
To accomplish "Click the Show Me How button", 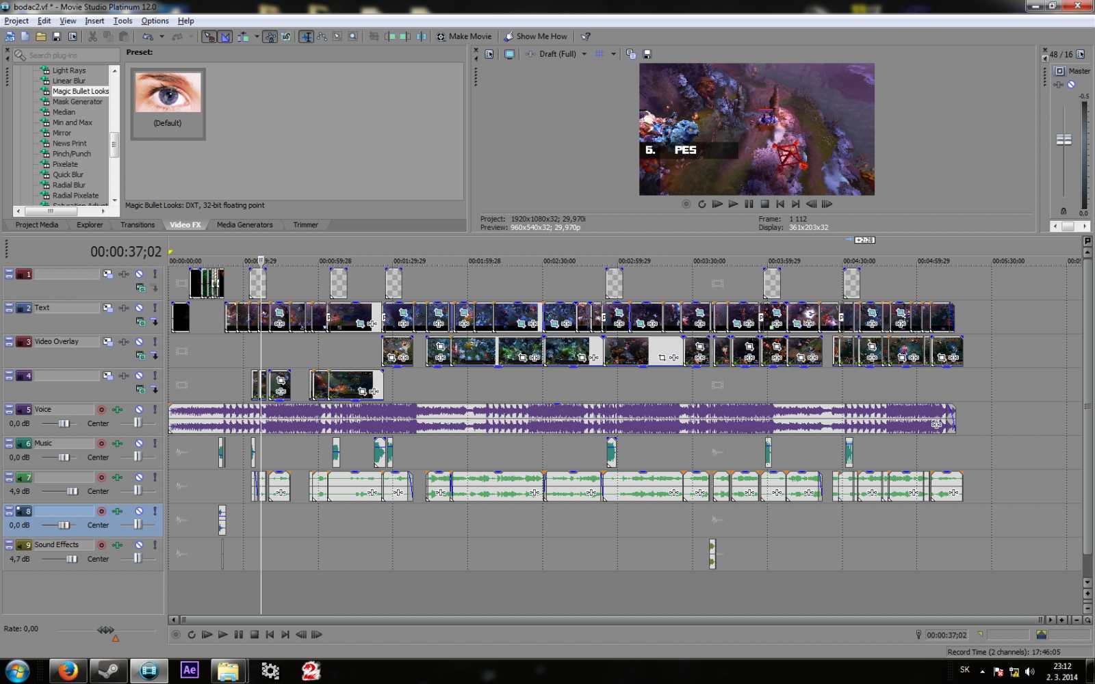I will tap(536, 36).
